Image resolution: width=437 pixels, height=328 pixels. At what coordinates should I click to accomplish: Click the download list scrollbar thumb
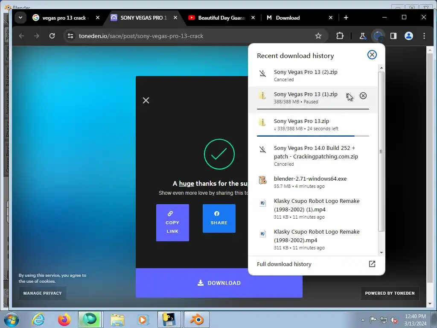[381, 152]
